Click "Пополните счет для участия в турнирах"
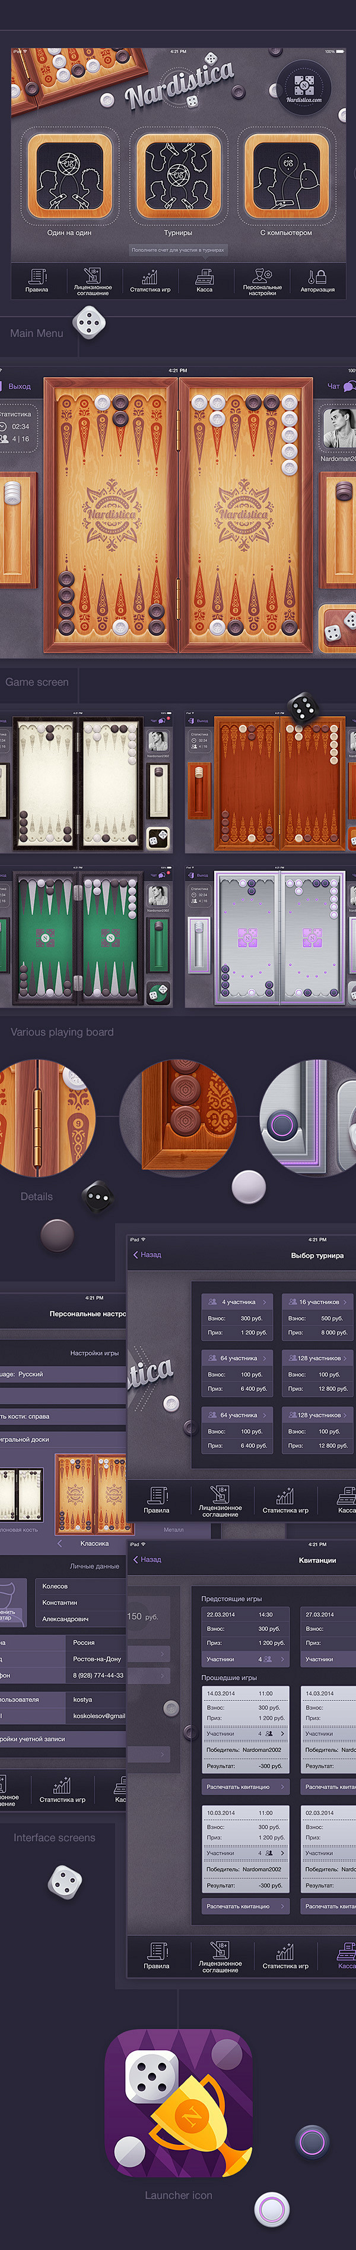Screen dimensions: 356x2250 [178, 250]
